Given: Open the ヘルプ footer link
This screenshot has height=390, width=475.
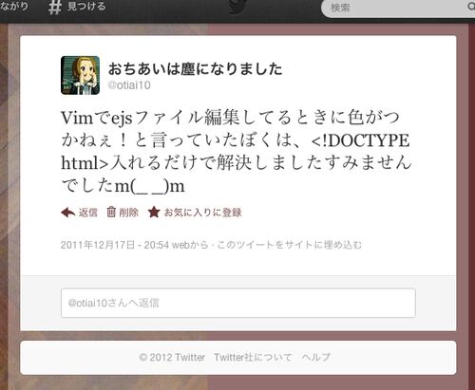Looking at the screenshot, I should point(315,358).
